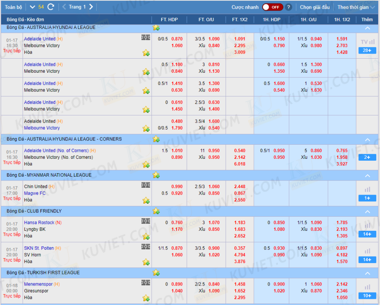Go to previous page arrow
The height and width of the screenshot is (305, 380).
point(64,7)
